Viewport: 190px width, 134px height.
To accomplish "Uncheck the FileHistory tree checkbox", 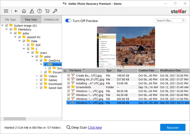I will click(x=11, y=29).
